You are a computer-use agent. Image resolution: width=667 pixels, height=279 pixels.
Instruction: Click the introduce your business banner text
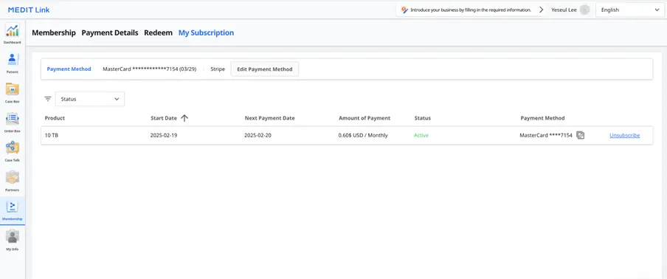(471, 10)
